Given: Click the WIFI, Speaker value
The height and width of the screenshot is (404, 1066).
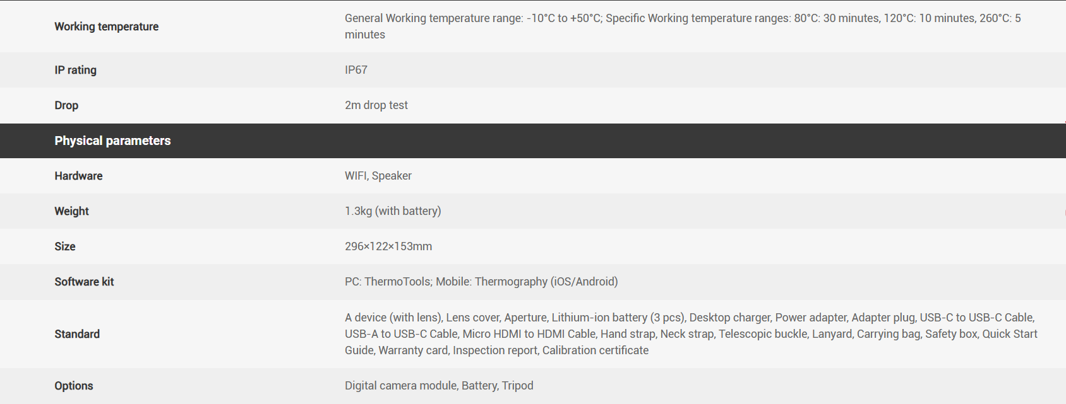Looking at the screenshot, I should pyautogui.click(x=378, y=176).
